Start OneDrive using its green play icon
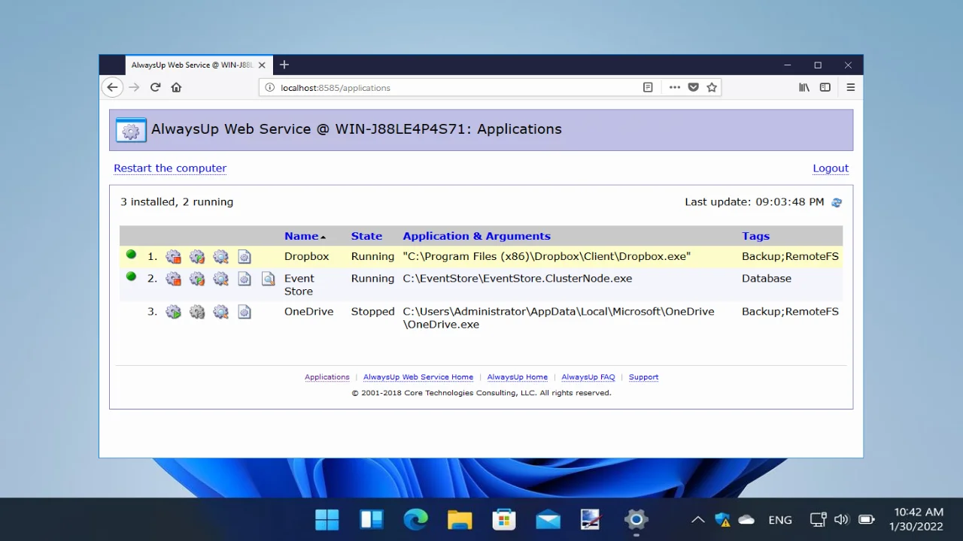Viewport: 963px width, 541px height. click(x=174, y=312)
